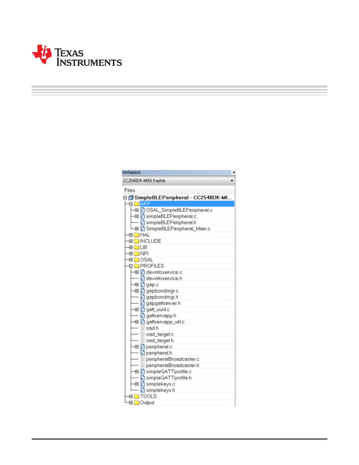
Task: Click the APP folder icon
Action: (137, 204)
